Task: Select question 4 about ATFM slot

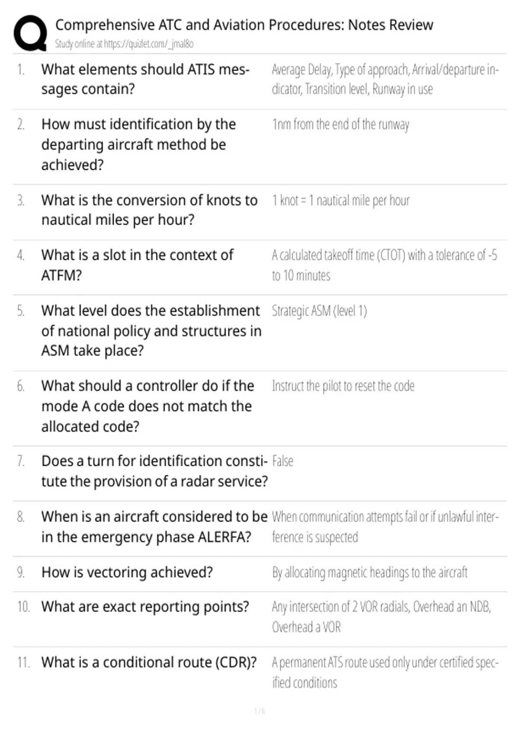Action: pos(137,265)
